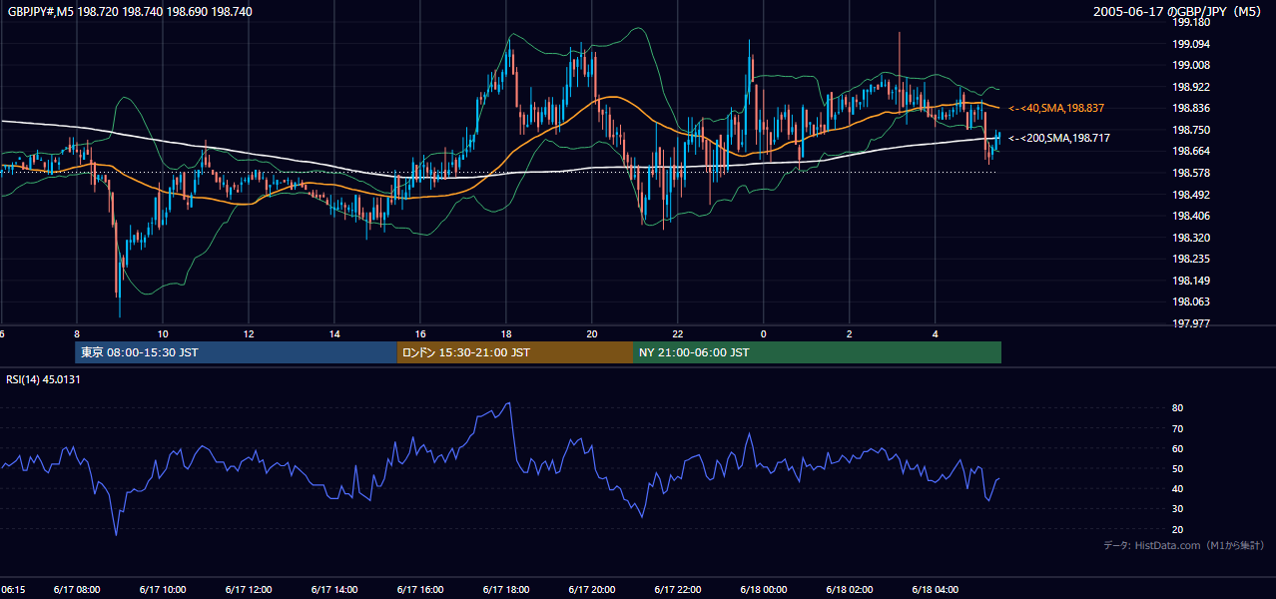
Task: Click RSI scale value 80
Action: pos(1178,408)
